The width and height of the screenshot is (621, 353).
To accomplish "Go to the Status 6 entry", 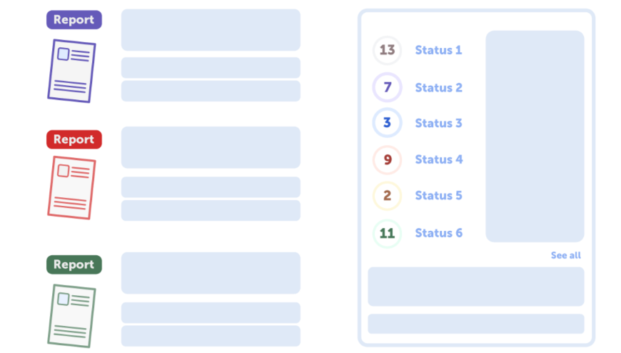I will click(x=438, y=233).
